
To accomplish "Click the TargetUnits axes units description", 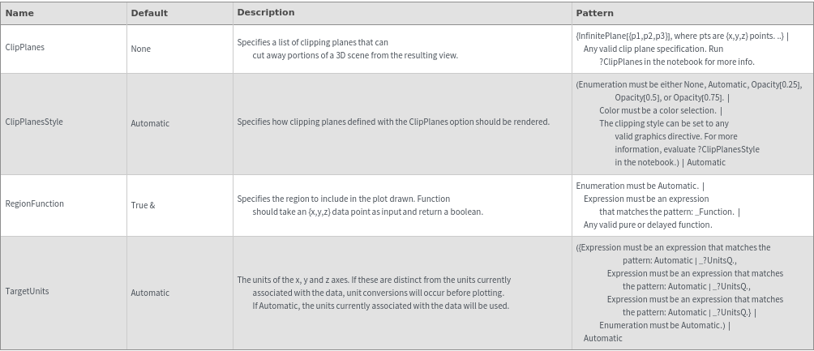I will pyautogui.click(x=374, y=293).
